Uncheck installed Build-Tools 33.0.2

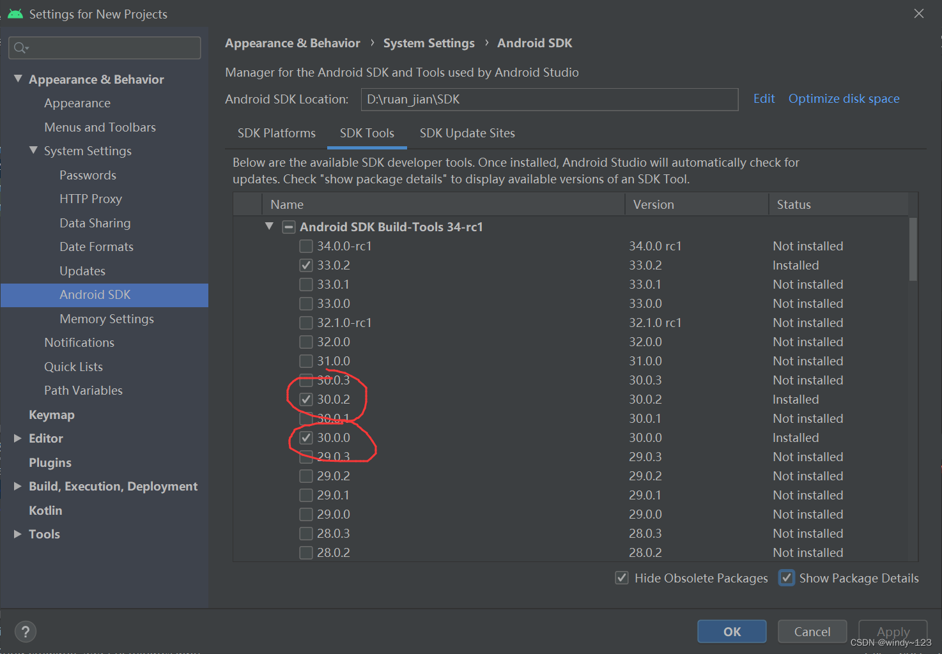tap(305, 265)
